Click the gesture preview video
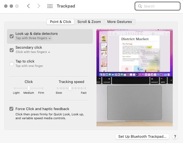This screenshot has width=183, height=143. tap(135, 78)
